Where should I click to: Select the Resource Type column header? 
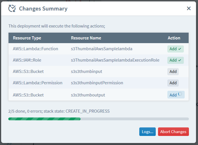click(27, 38)
